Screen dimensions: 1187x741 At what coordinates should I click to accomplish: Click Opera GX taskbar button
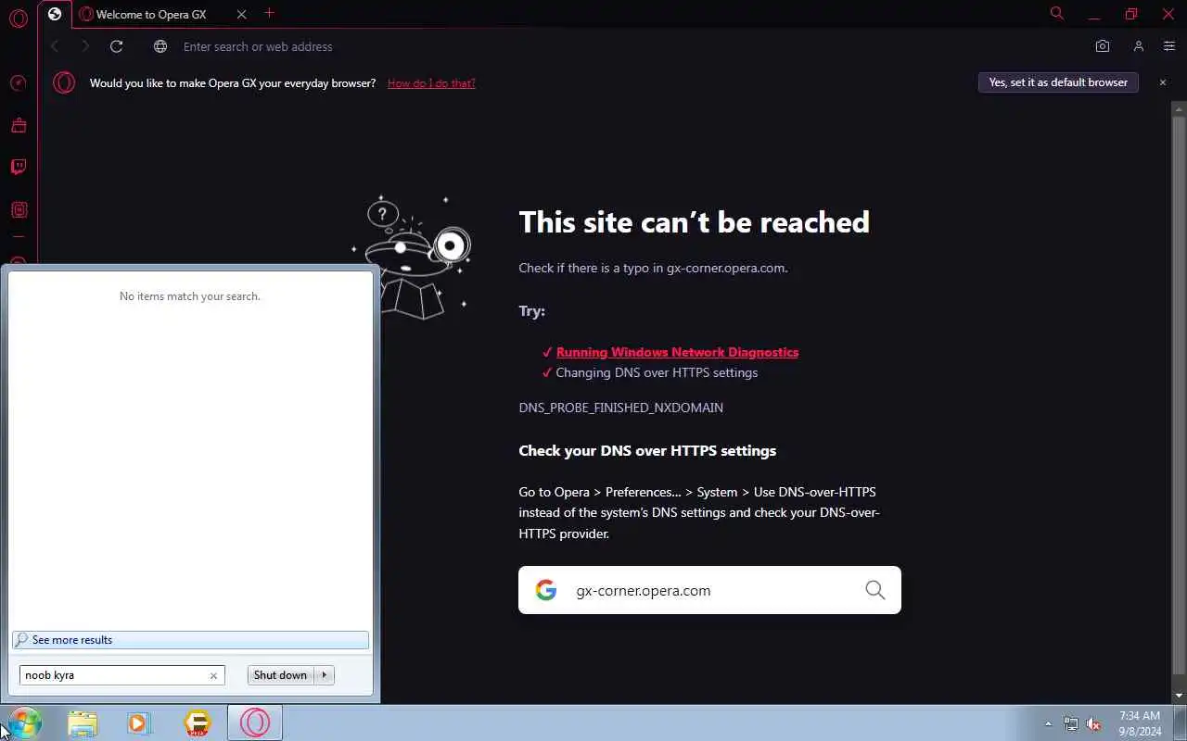pos(255,722)
